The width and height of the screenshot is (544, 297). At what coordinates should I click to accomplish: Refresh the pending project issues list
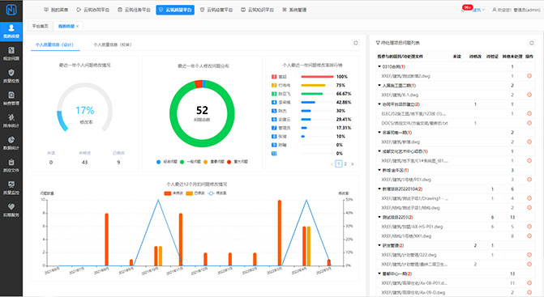pyautogui.click(x=532, y=43)
